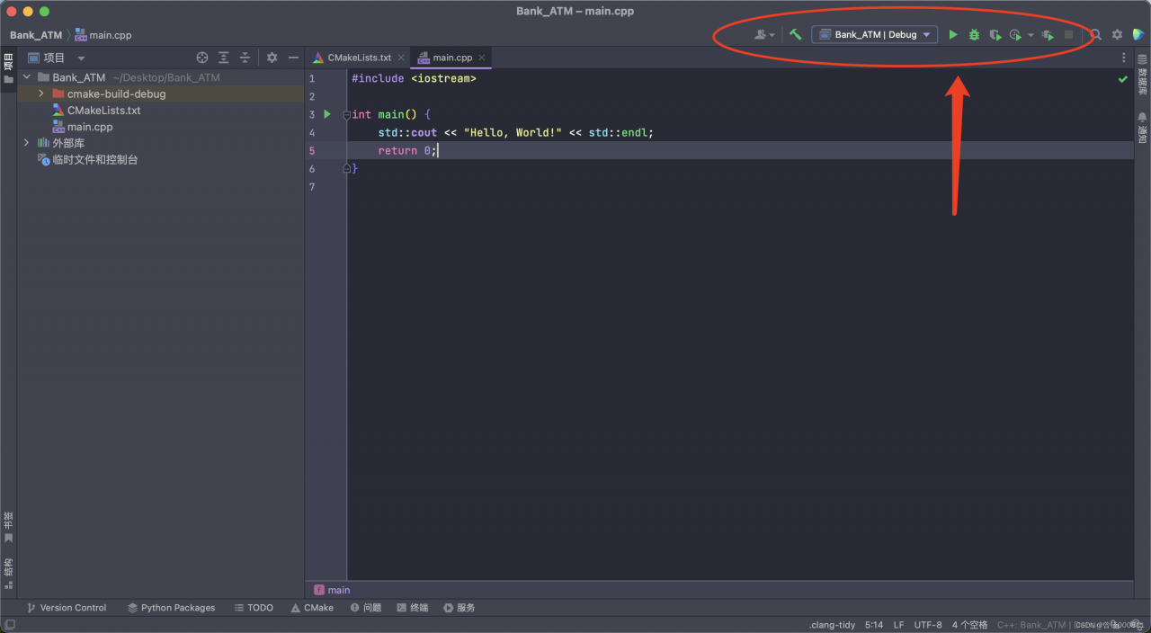The width and height of the screenshot is (1151, 633).
Task: Click the green inspection checkmark in editor
Action: click(x=1122, y=79)
